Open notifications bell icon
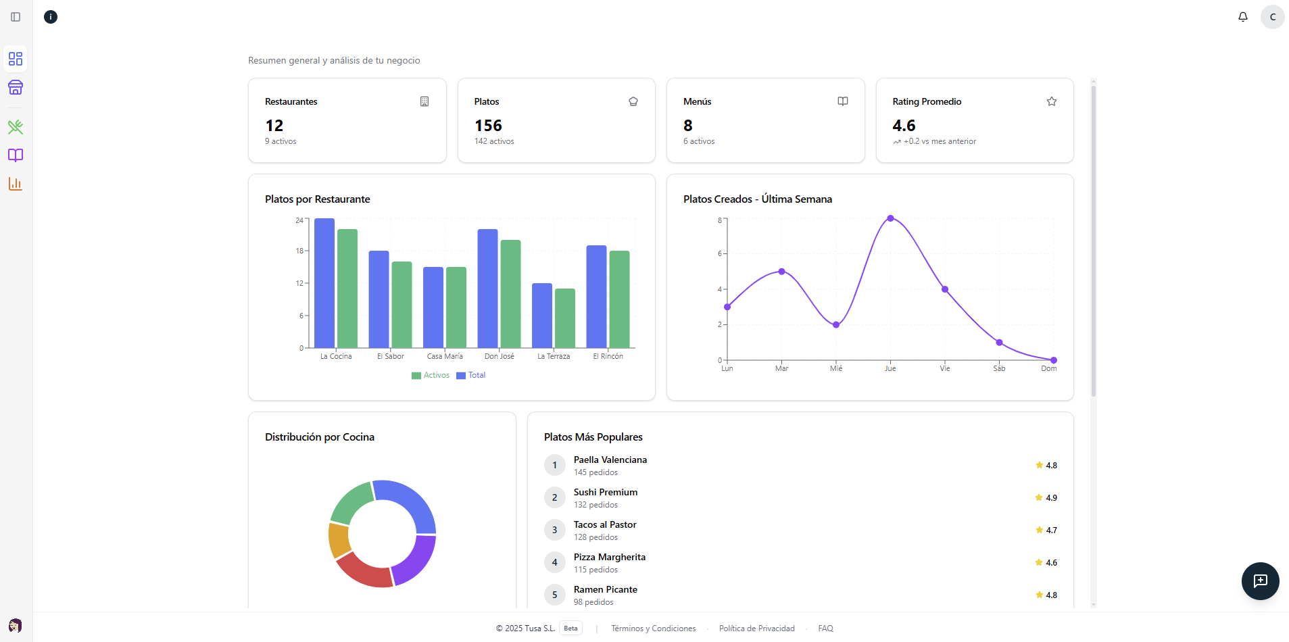1289x642 pixels. [x=1242, y=17]
